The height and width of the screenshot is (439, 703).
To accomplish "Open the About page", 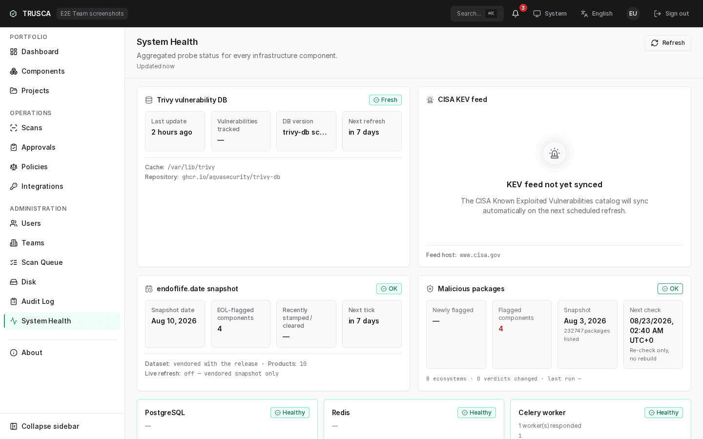I will point(62,353).
